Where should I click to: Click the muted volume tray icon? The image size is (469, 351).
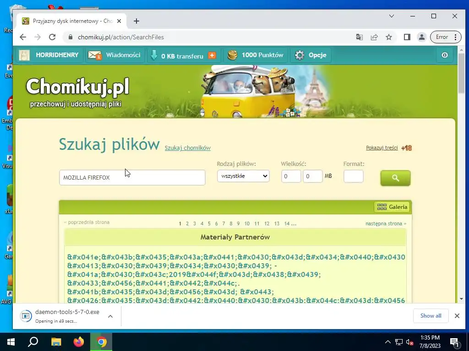coord(409,342)
